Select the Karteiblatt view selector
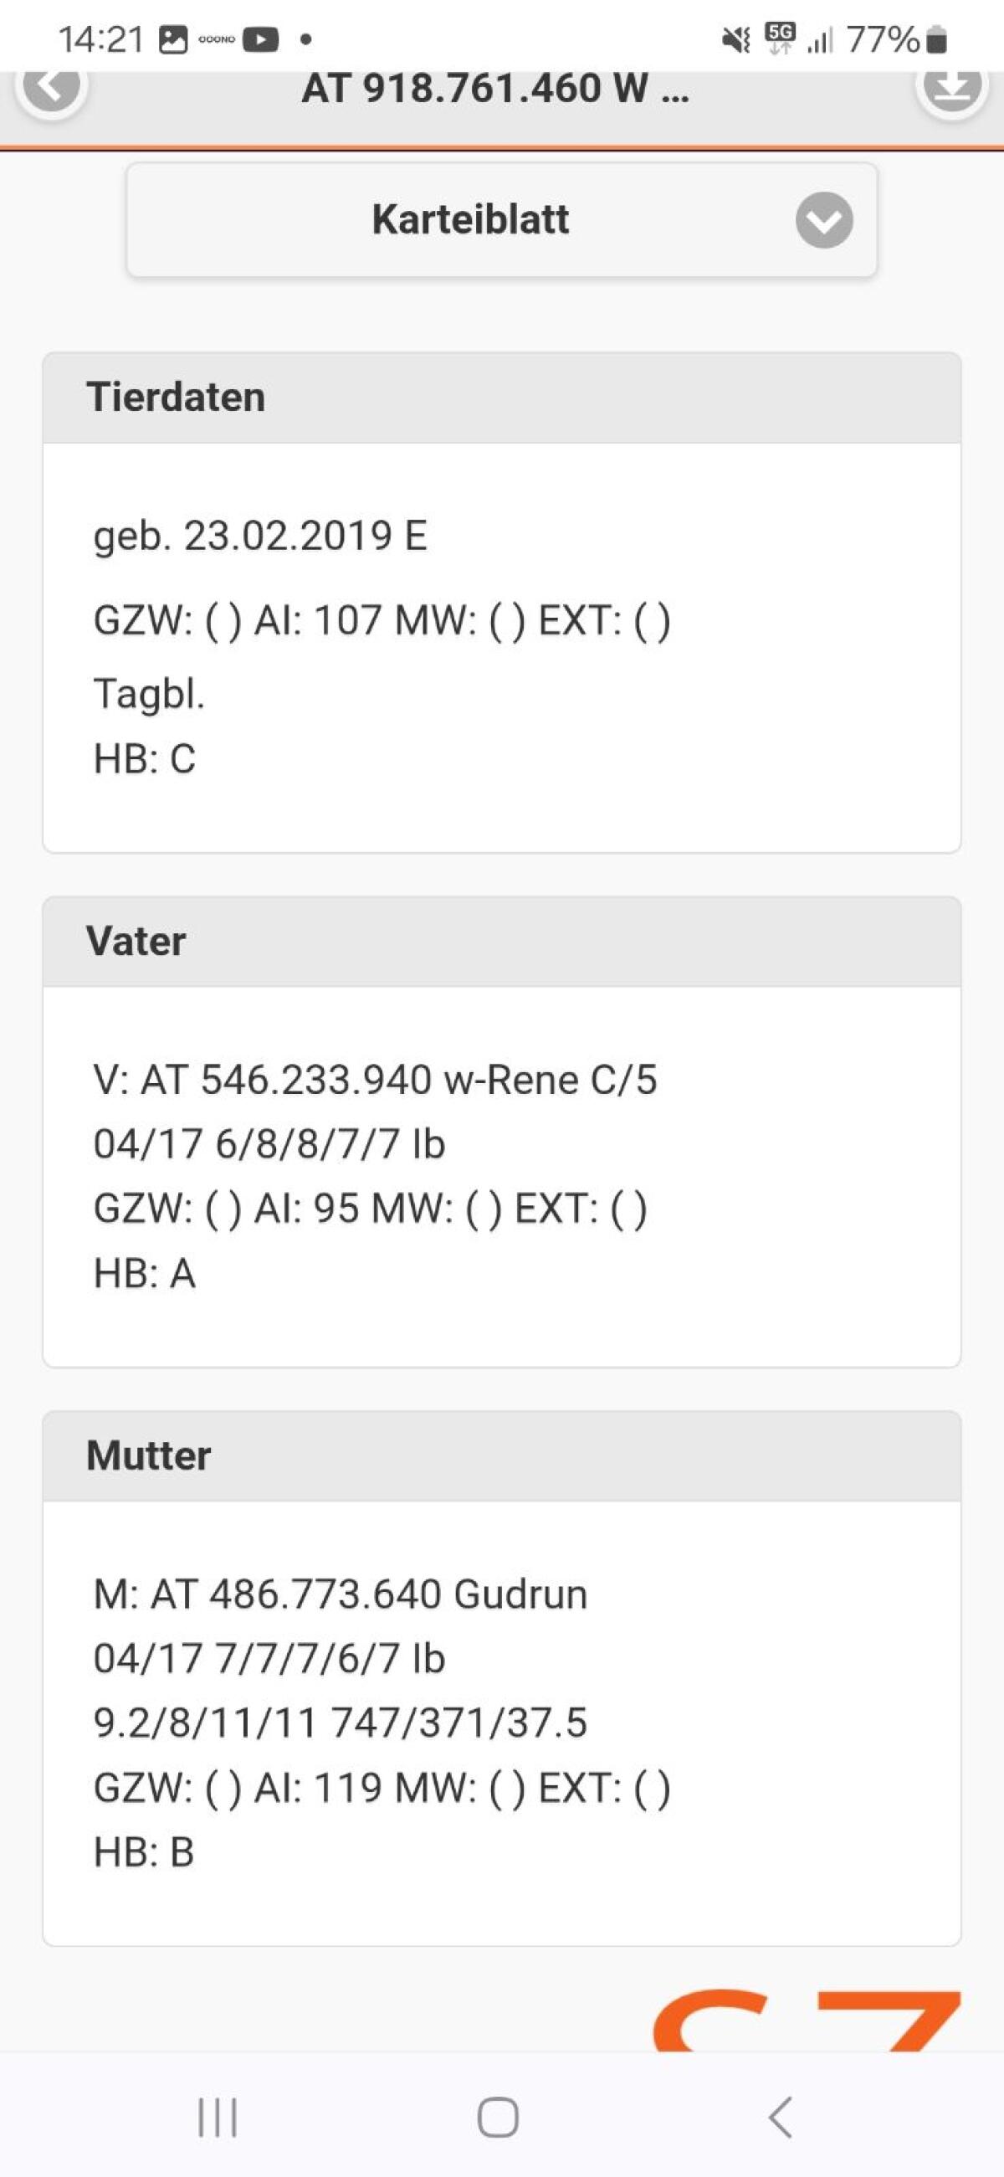 (470, 221)
